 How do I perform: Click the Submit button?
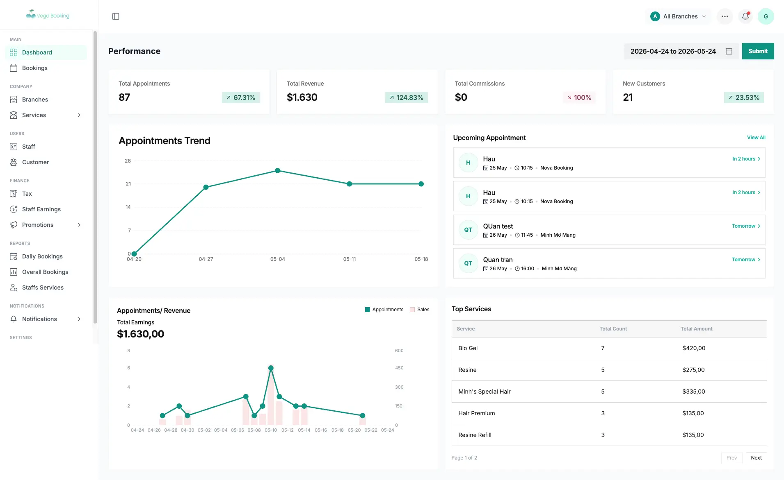tap(758, 51)
